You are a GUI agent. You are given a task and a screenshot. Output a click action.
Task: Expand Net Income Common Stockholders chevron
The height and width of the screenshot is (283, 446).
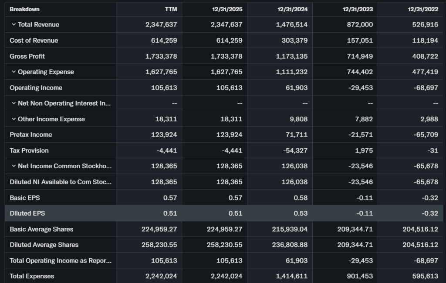click(14, 166)
